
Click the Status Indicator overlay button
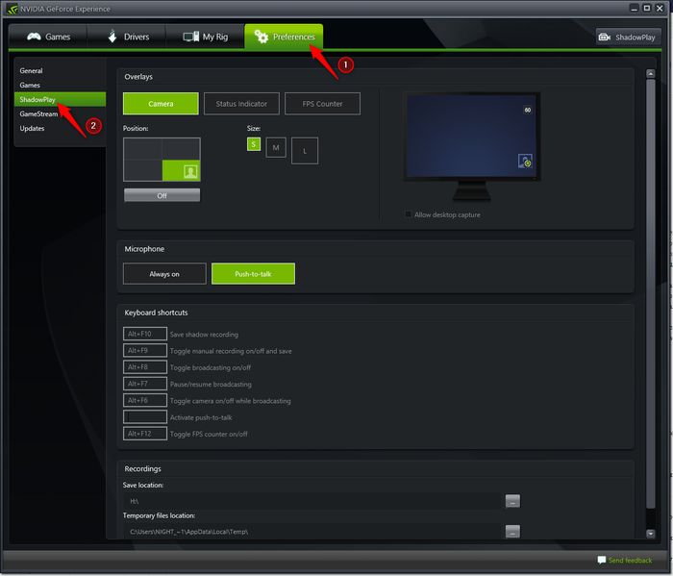pyautogui.click(x=240, y=104)
